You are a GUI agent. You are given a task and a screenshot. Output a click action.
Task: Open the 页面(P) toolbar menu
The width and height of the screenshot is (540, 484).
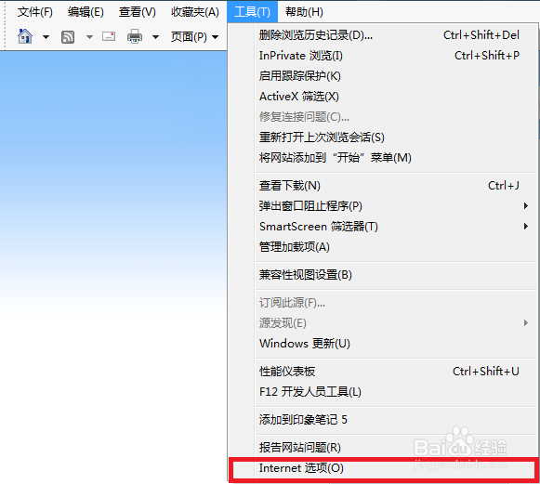194,36
